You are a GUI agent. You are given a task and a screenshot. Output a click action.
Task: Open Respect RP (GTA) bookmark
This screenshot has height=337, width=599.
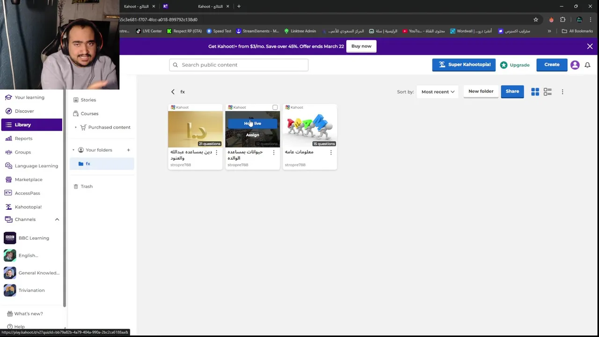(184, 31)
